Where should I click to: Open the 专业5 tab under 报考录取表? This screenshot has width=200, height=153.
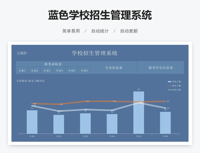pos(71,70)
